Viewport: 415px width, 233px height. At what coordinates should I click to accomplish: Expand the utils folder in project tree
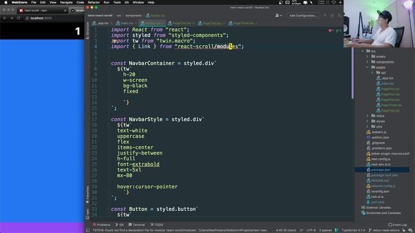click(x=368, y=127)
